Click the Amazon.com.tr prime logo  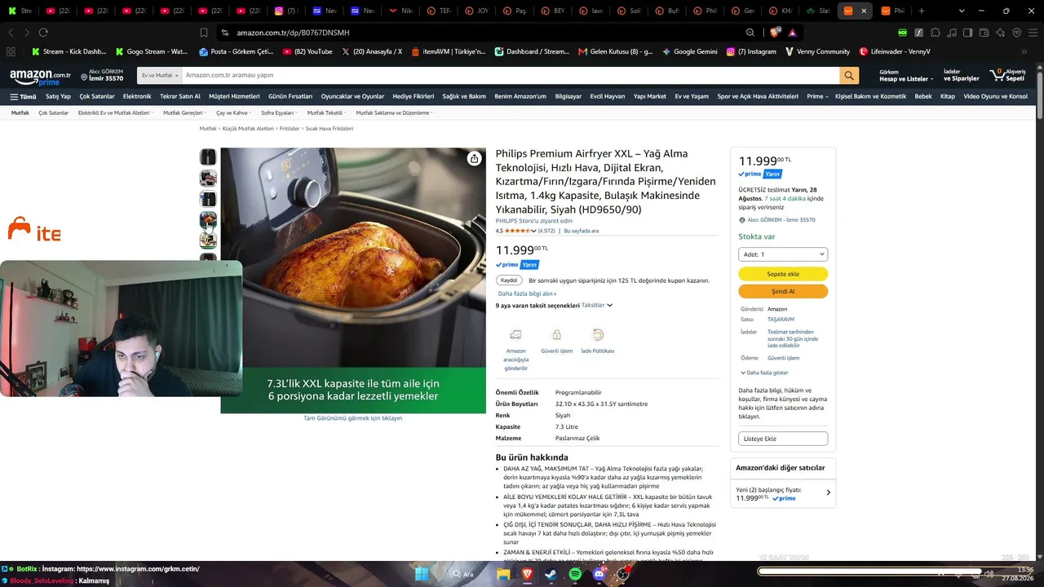pos(40,77)
